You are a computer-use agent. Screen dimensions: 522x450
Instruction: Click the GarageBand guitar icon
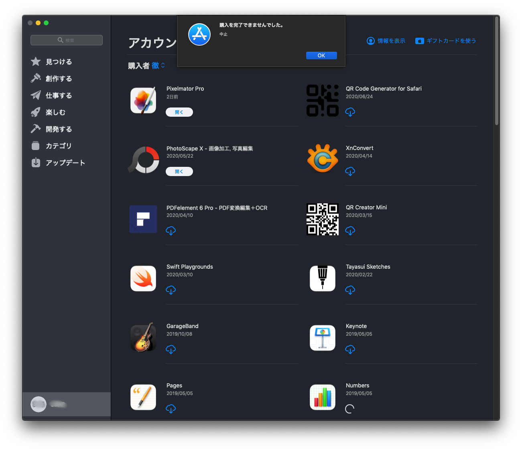(x=143, y=338)
